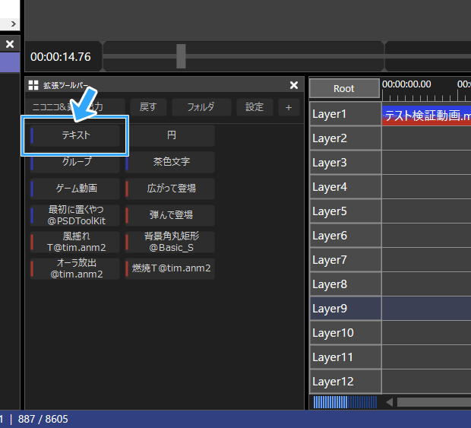
Task: Close the 拡張ツールバー panel
Action: pyautogui.click(x=294, y=85)
